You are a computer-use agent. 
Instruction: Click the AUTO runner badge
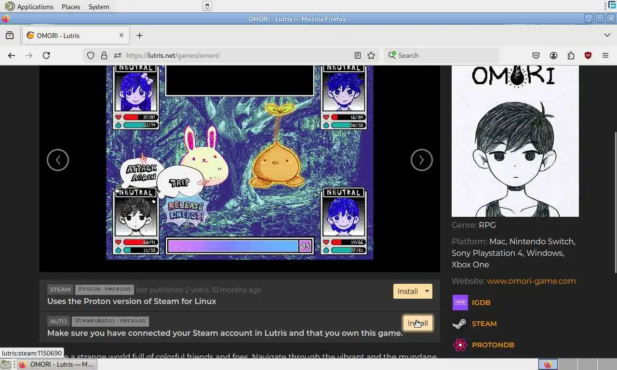[x=58, y=321]
